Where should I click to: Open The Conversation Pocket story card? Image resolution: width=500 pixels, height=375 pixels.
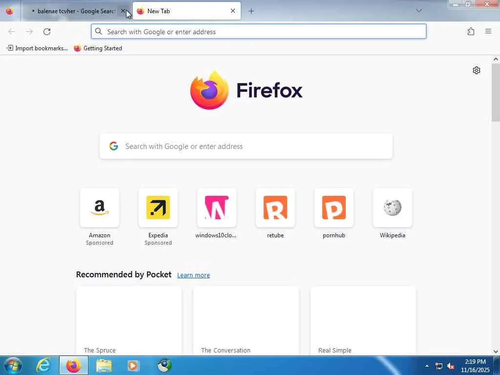pos(246,321)
